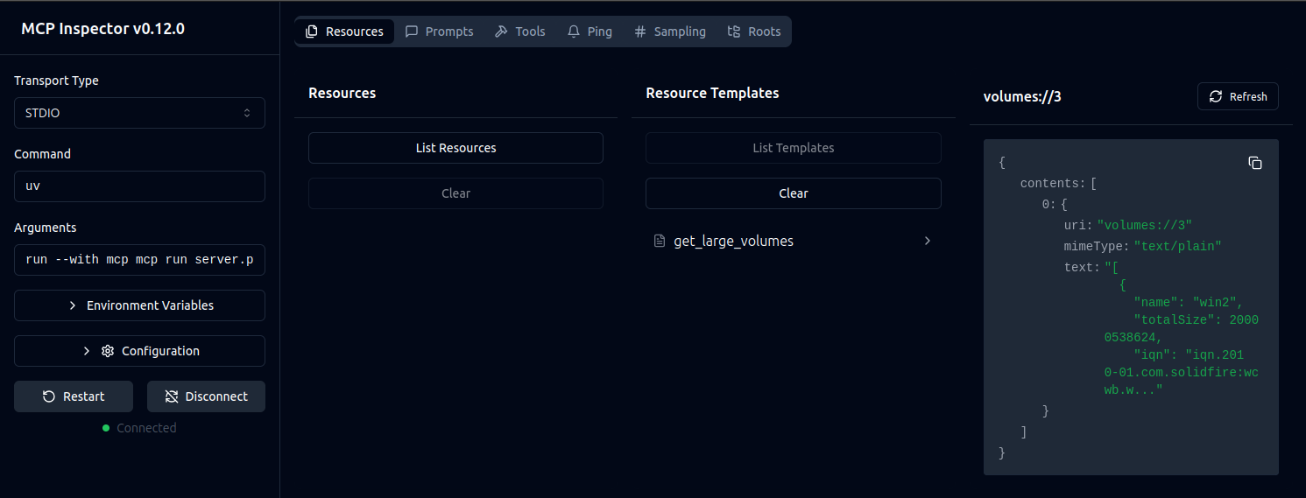Open the Prompts tab
Image resolution: width=1306 pixels, height=498 pixels.
pyautogui.click(x=439, y=32)
